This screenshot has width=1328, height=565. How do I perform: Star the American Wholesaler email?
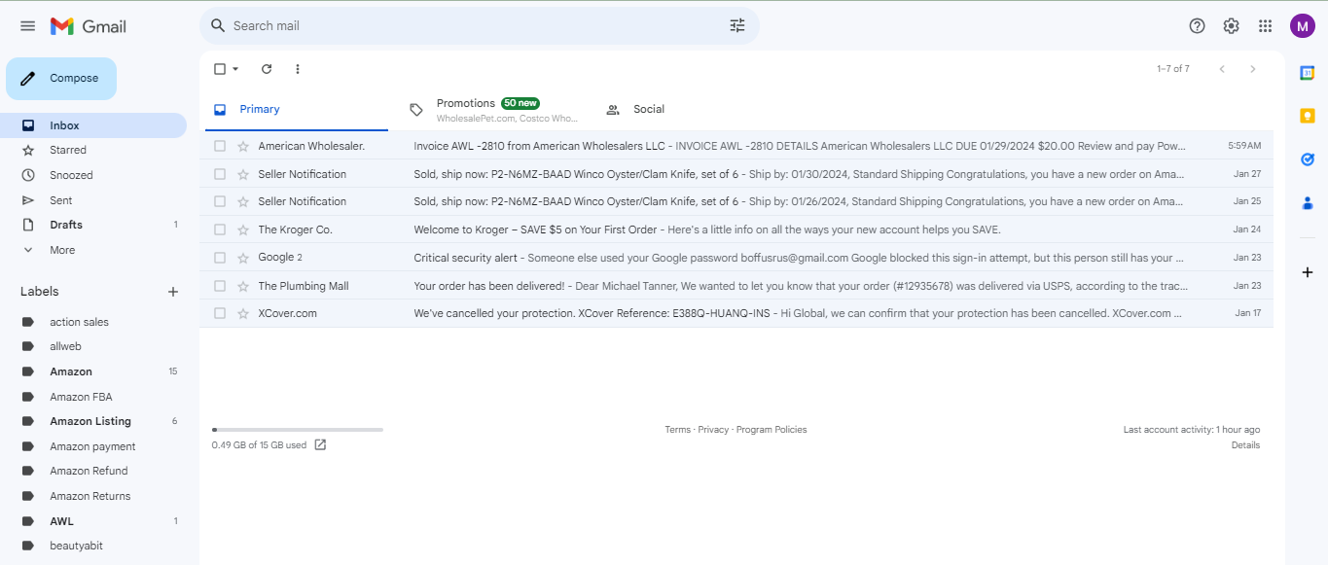click(x=243, y=146)
